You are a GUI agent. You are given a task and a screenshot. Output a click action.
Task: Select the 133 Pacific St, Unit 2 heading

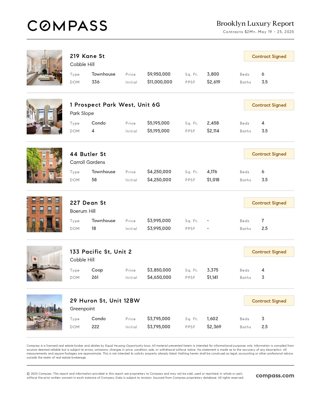click(101, 252)
